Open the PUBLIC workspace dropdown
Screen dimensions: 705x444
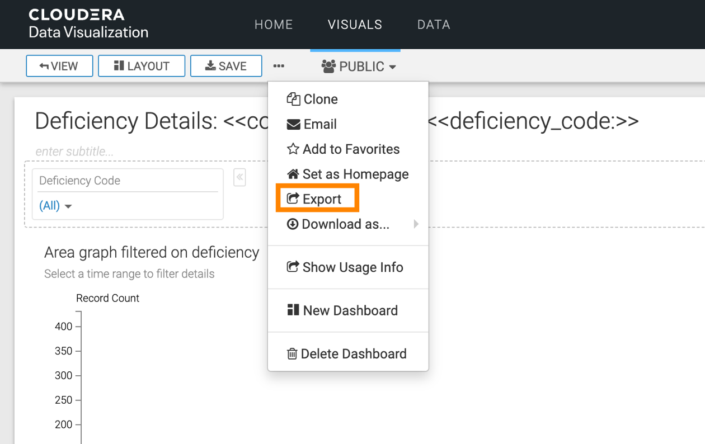pos(359,67)
